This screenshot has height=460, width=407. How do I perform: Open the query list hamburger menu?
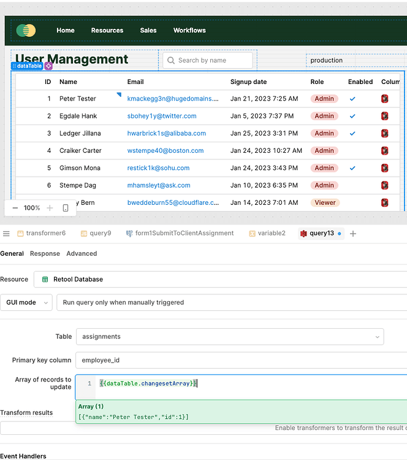coord(6,234)
